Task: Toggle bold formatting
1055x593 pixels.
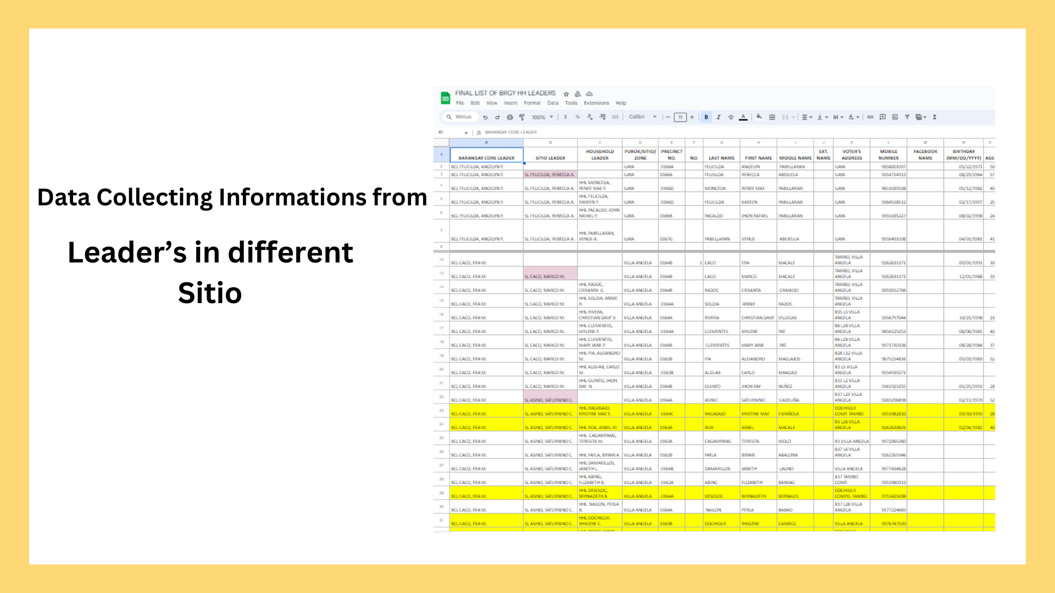Action: pyautogui.click(x=706, y=117)
